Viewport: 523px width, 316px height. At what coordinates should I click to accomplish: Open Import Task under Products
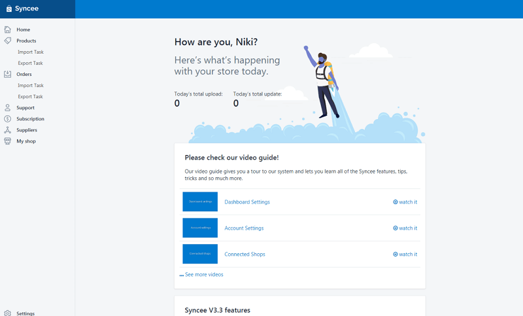(31, 52)
